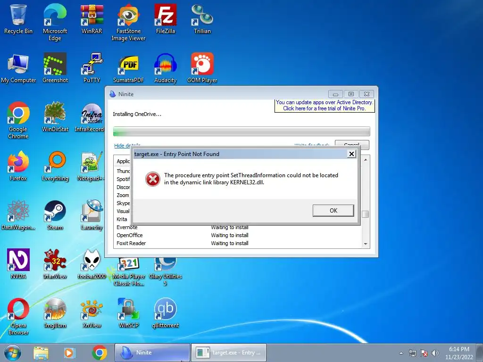Viewport: 483px width, 362px height.
Task: Click the 'Installing OneDrive…' status text
Action: tap(137, 114)
